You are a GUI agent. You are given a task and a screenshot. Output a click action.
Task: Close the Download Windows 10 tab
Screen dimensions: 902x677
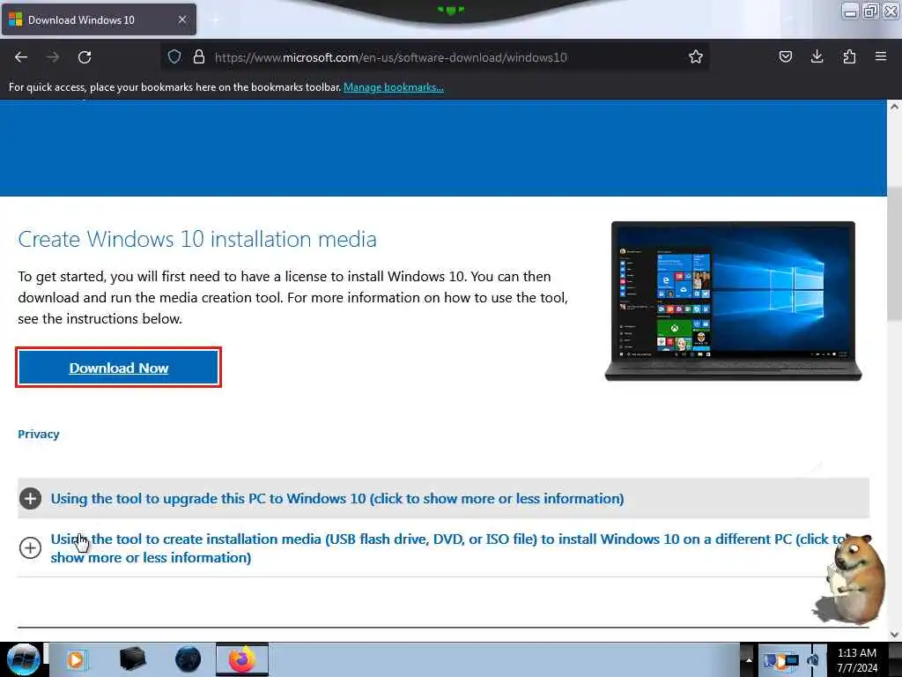tap(182, 19)
